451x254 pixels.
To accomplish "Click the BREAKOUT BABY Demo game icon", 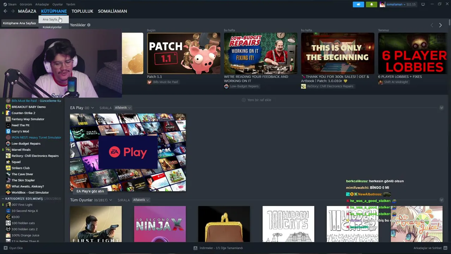I will point(8,107).
